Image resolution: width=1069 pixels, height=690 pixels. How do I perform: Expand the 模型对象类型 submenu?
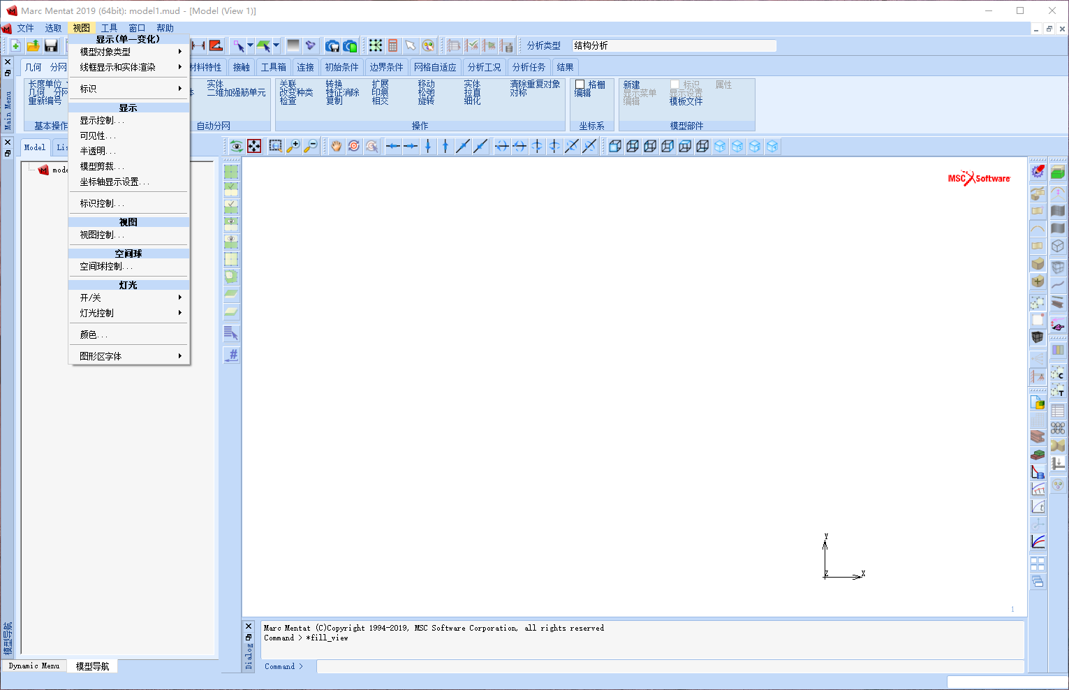click(x=129, y=52)
